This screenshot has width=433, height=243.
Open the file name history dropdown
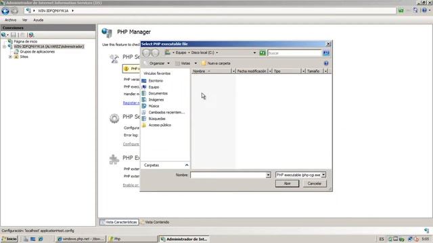268,175
